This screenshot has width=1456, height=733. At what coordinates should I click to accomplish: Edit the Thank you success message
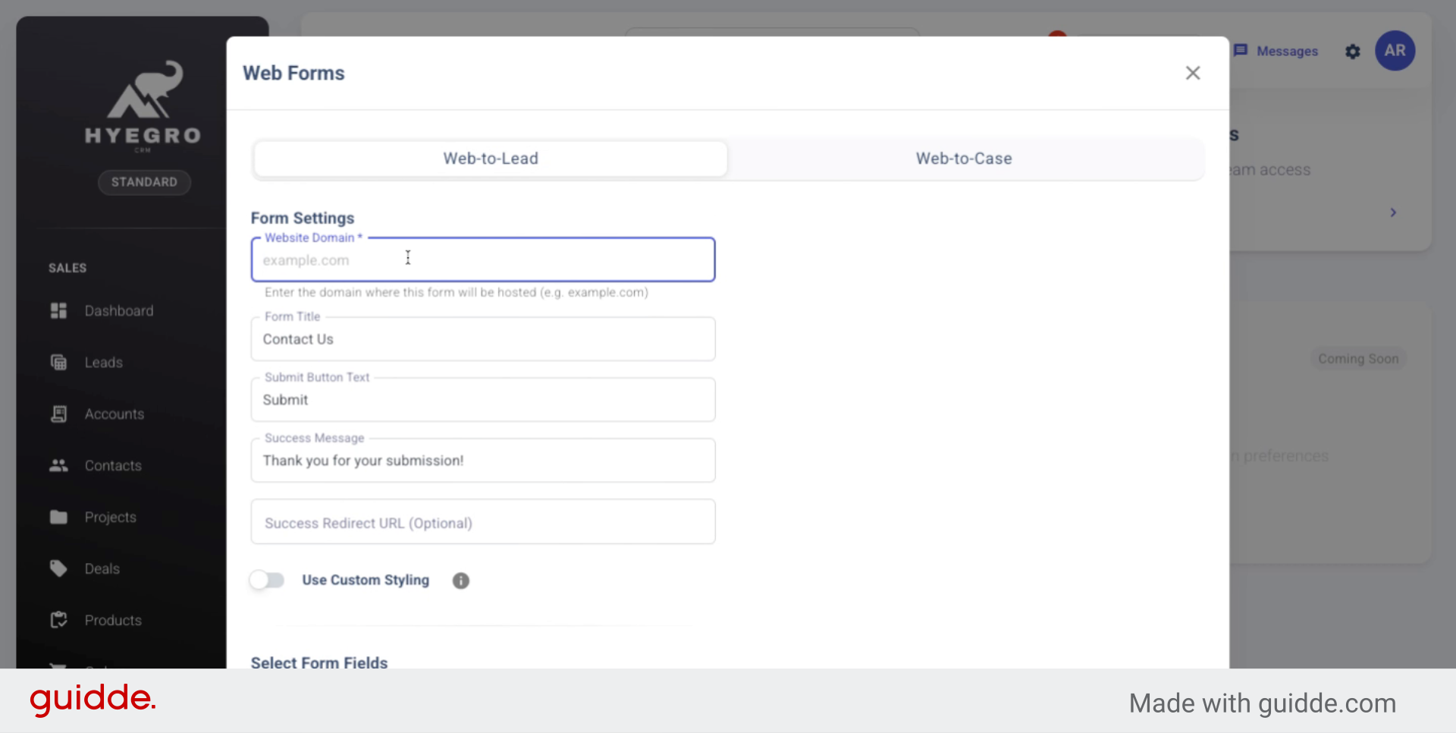[483, 460]
